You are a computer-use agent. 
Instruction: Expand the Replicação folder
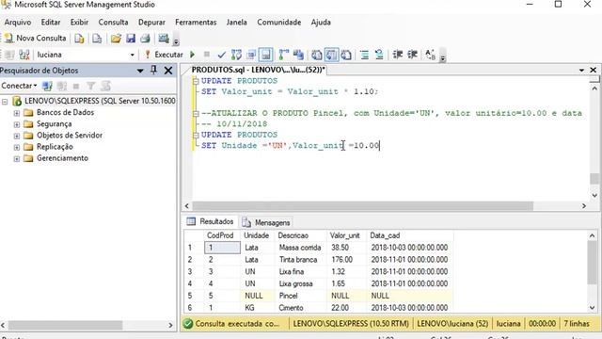(17, 147)
